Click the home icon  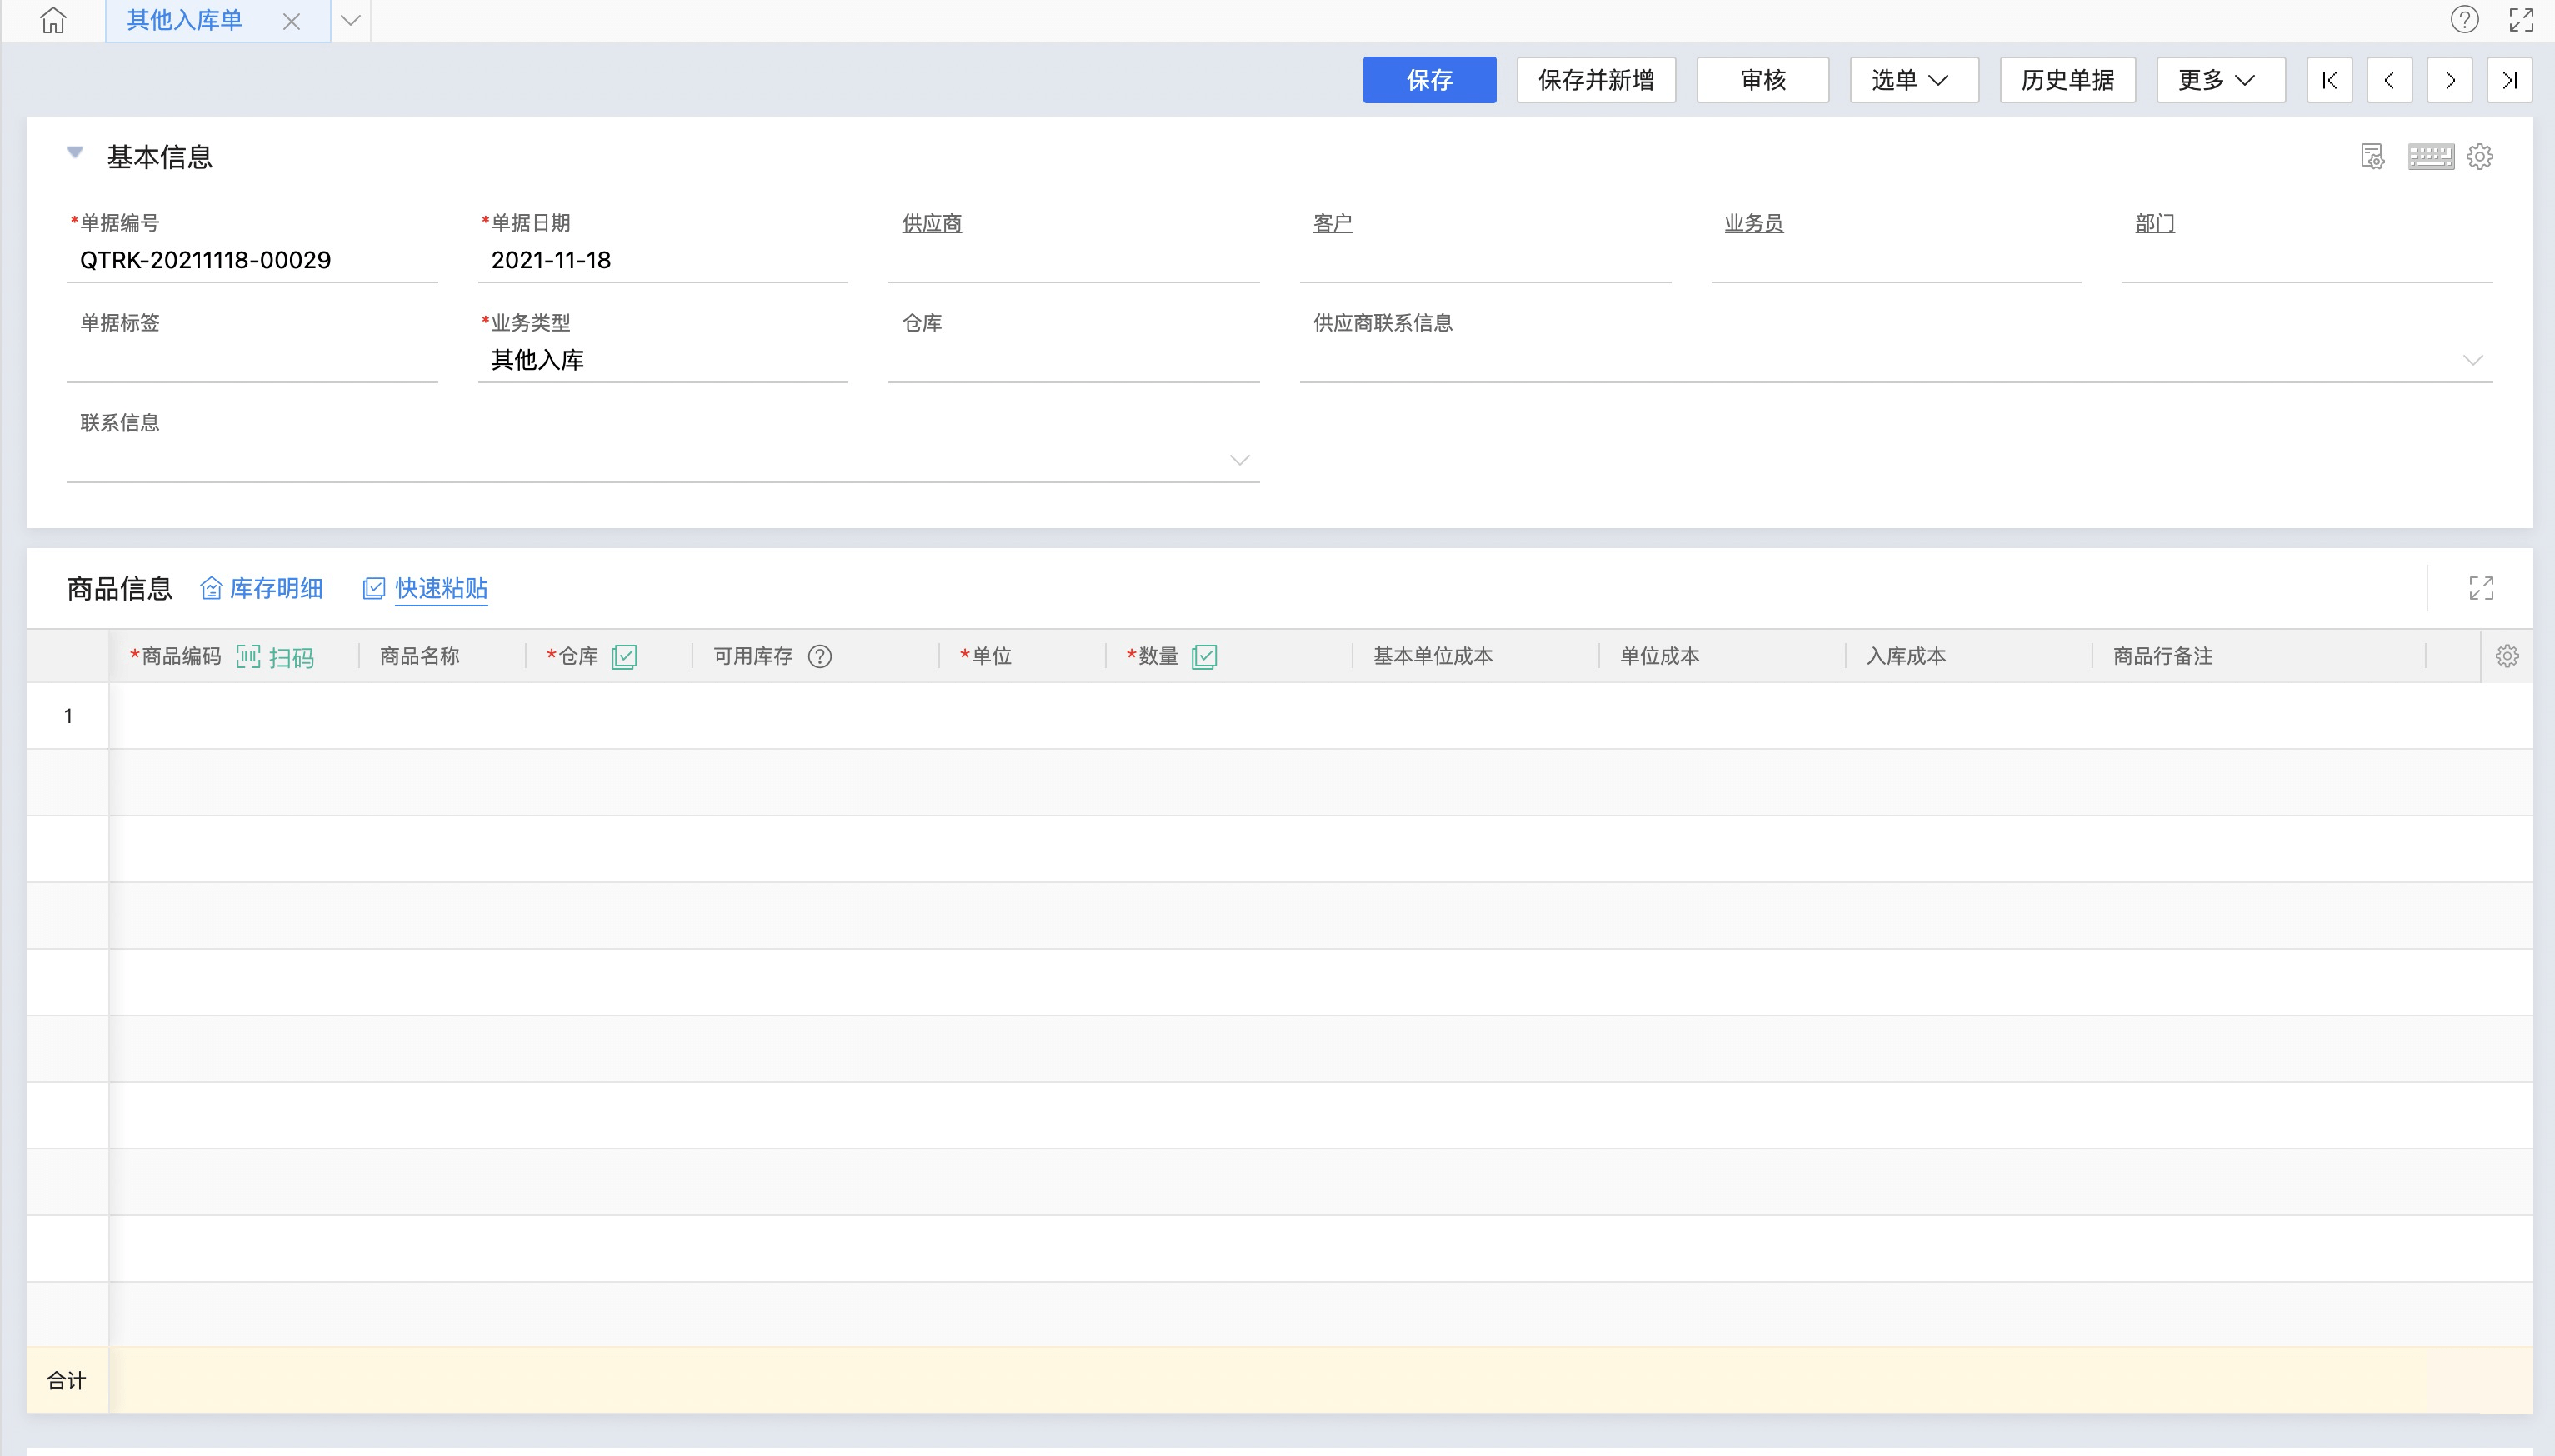tap(53, 20)
